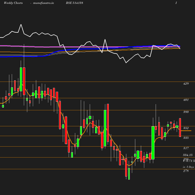Click the '352' price level label
The width and height of the screenshot is (195, 195).
186,128
